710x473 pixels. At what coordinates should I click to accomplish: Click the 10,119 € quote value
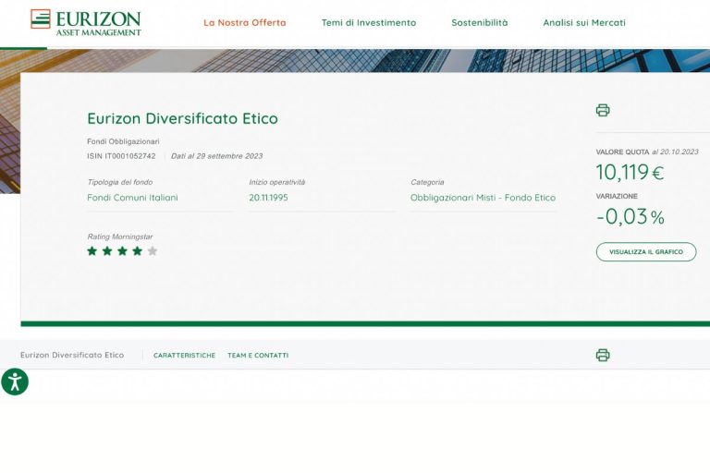[630, 172]
